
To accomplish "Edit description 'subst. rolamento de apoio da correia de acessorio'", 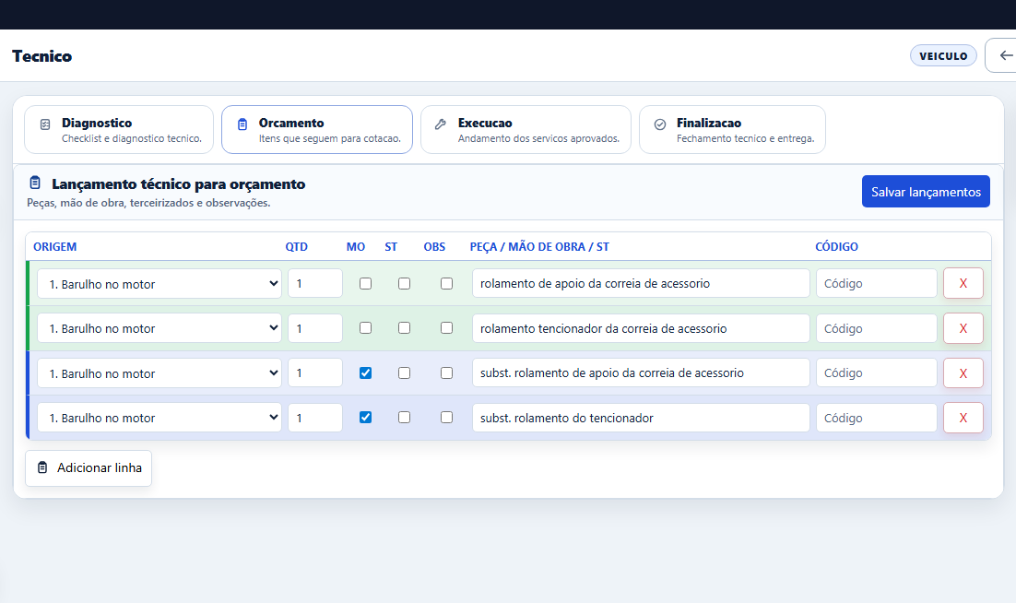I will (x=641, y=373).
